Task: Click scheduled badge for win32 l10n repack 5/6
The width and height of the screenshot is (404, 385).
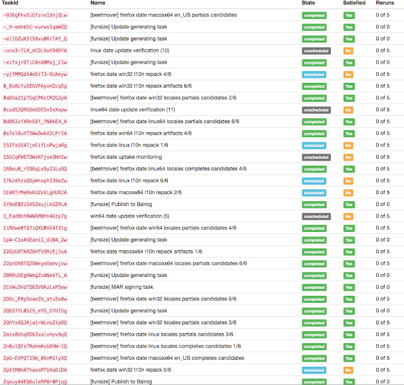Action: [x=314, y=370]
